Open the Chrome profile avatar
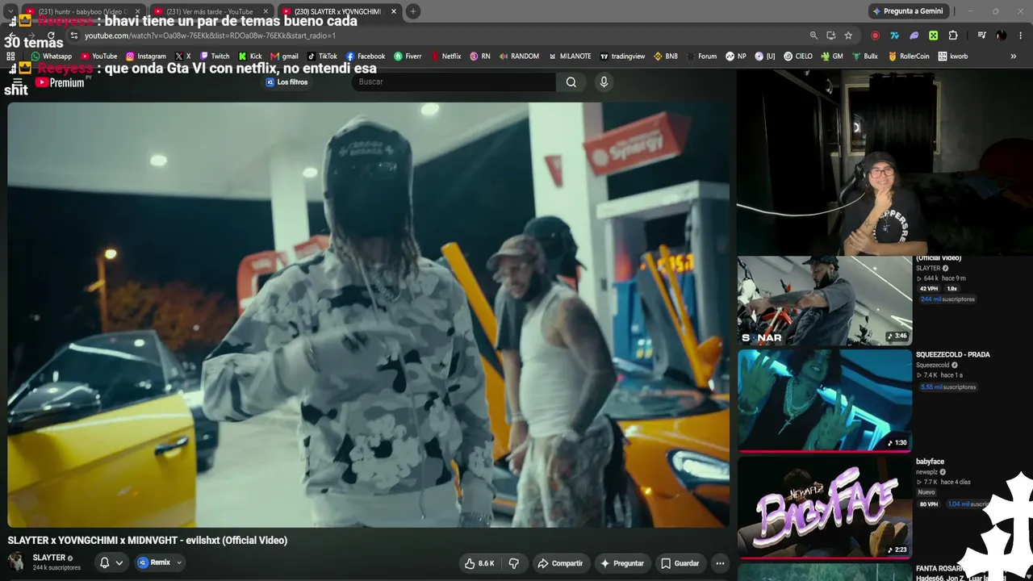This screenshot has width=1033, height=581. (x=1001, y=36)
